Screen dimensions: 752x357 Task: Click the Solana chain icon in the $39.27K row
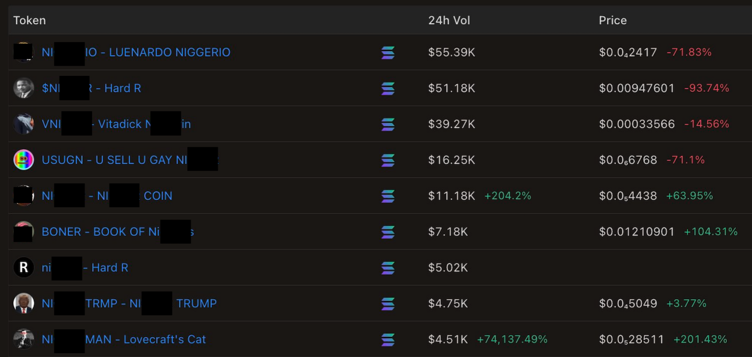click(x=388, y=124)
